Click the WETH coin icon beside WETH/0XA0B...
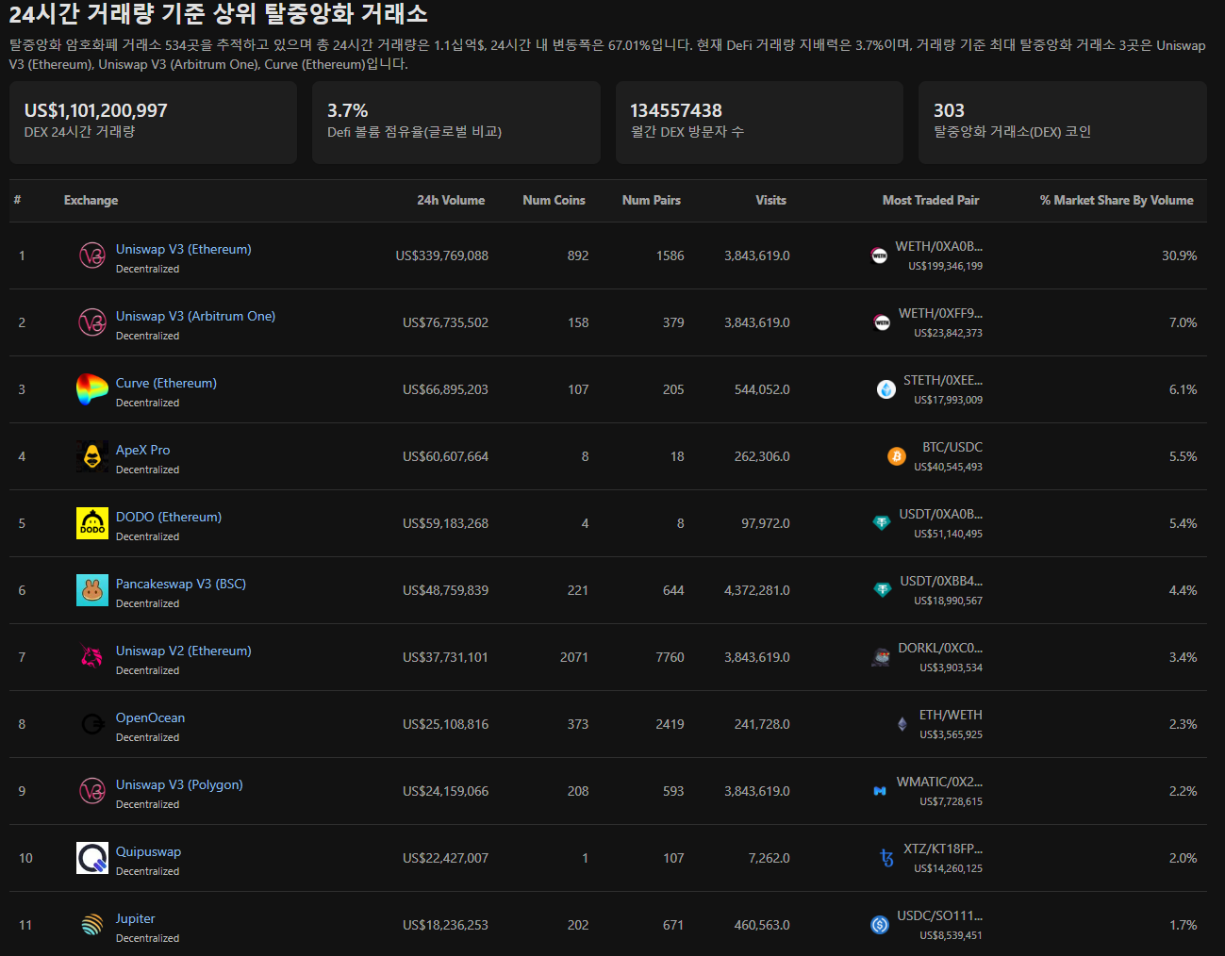 (x=879, y=255)
